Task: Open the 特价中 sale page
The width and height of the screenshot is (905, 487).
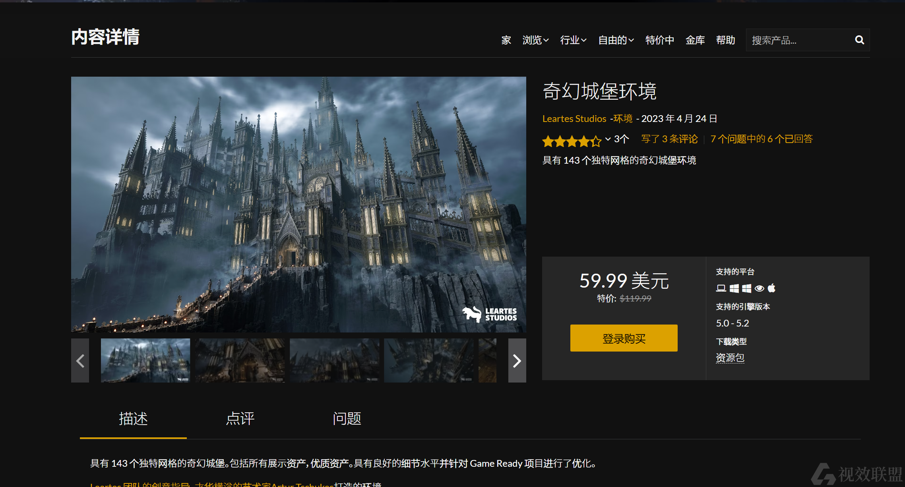Action: (x=660, y=40)
